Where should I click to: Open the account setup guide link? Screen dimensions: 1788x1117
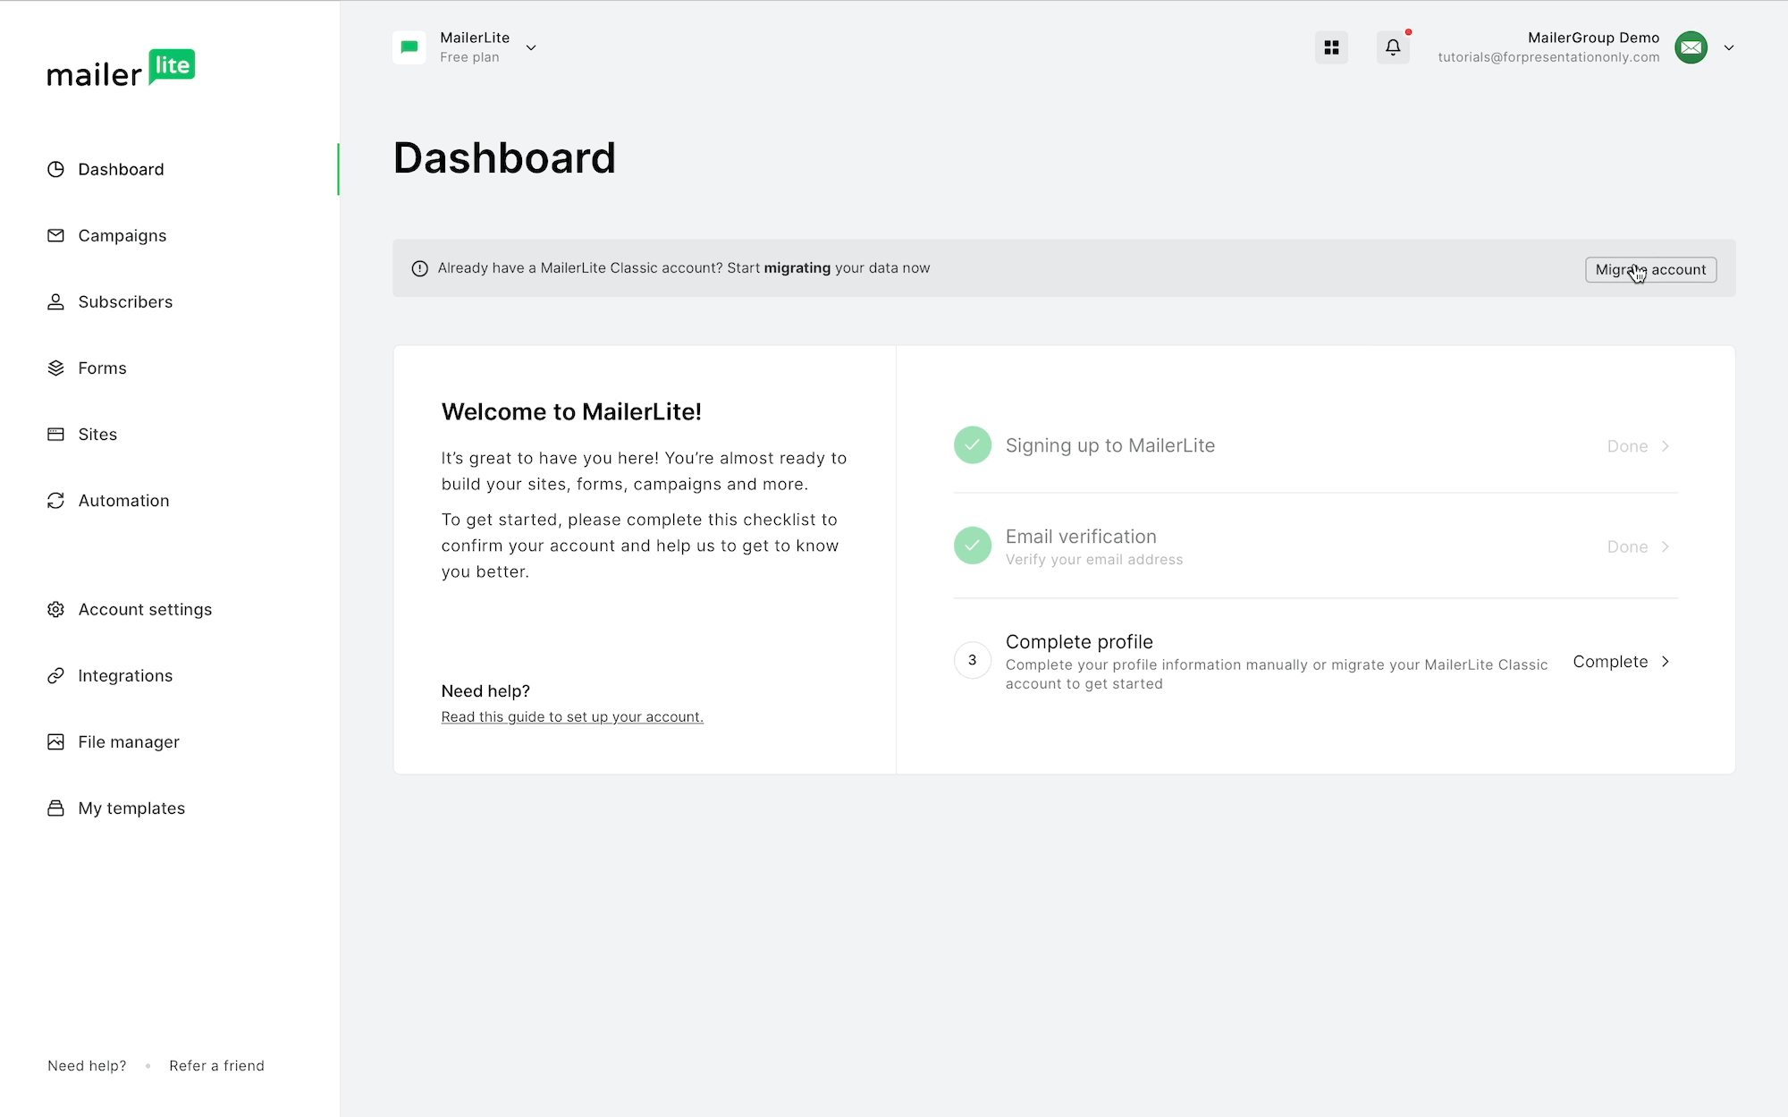(x=572, y=717)
